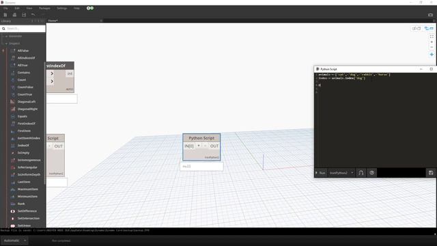Click remove input minus on Python Script node

click(x=205, y=146)
